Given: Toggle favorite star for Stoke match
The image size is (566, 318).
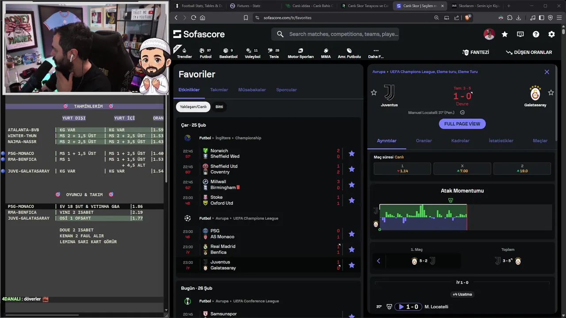Looking at the screenshot, I should pos(352,200).
